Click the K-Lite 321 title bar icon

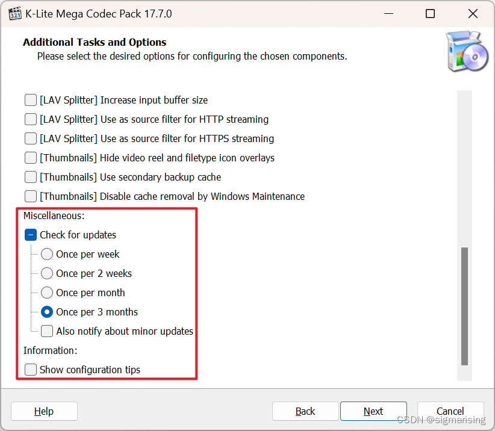[x=15, y=14]
